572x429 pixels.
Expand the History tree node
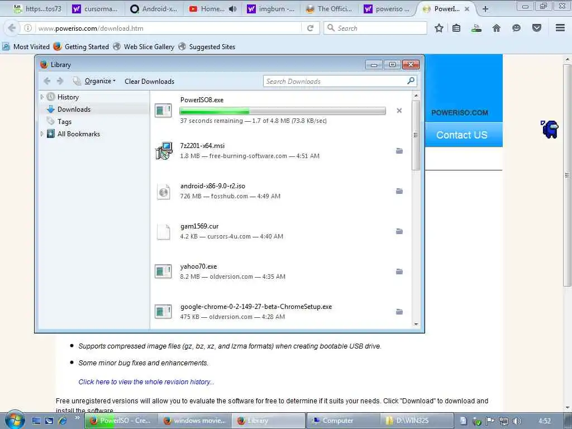click(x=42, y=97)
